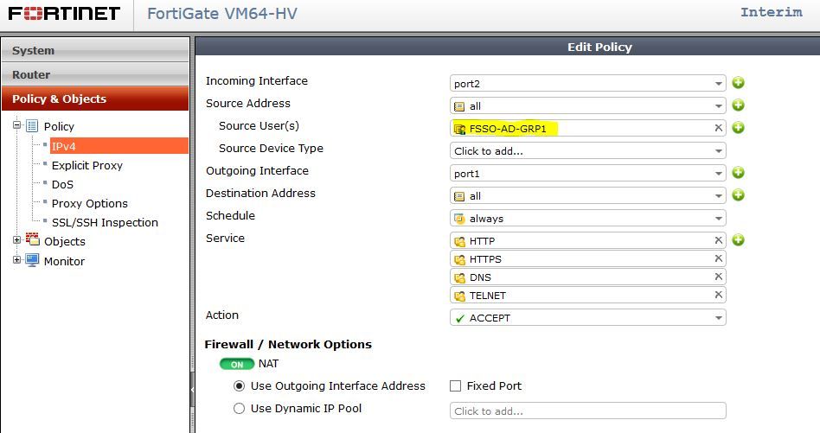Image resolution: width=820 pixels, height=433 pixels.
Task: Open Explicit Proxy policy page
Action: tap(87, 165)
